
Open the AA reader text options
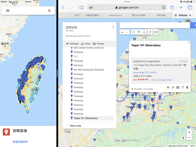(91, 8)
